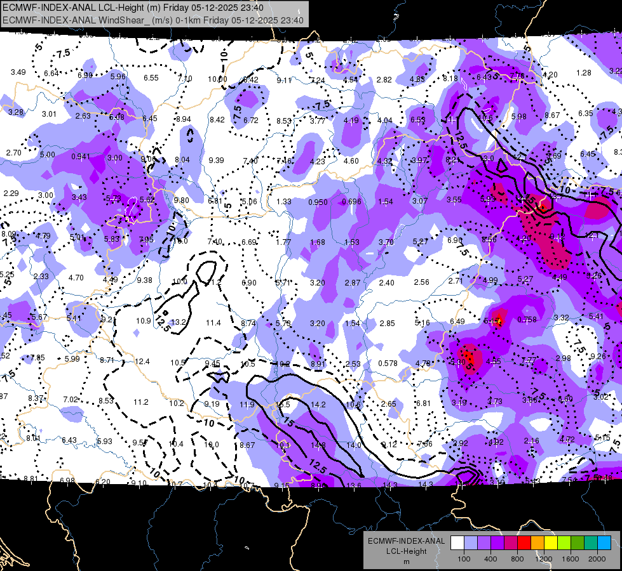Click the map value 2.33

[x=41, y=276]
